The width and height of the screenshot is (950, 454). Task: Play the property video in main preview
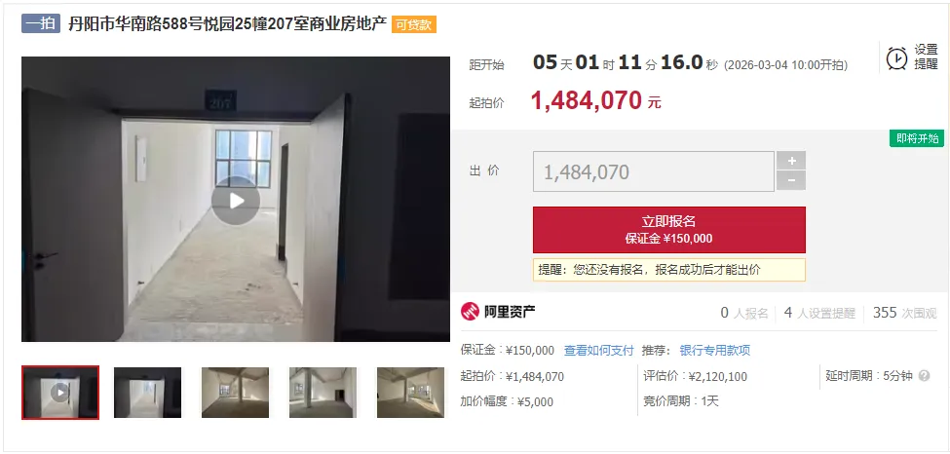[236, 201]
